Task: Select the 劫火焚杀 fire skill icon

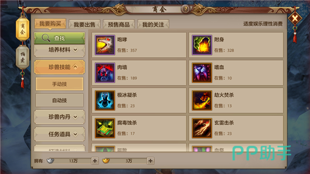Action: [202, 101]
